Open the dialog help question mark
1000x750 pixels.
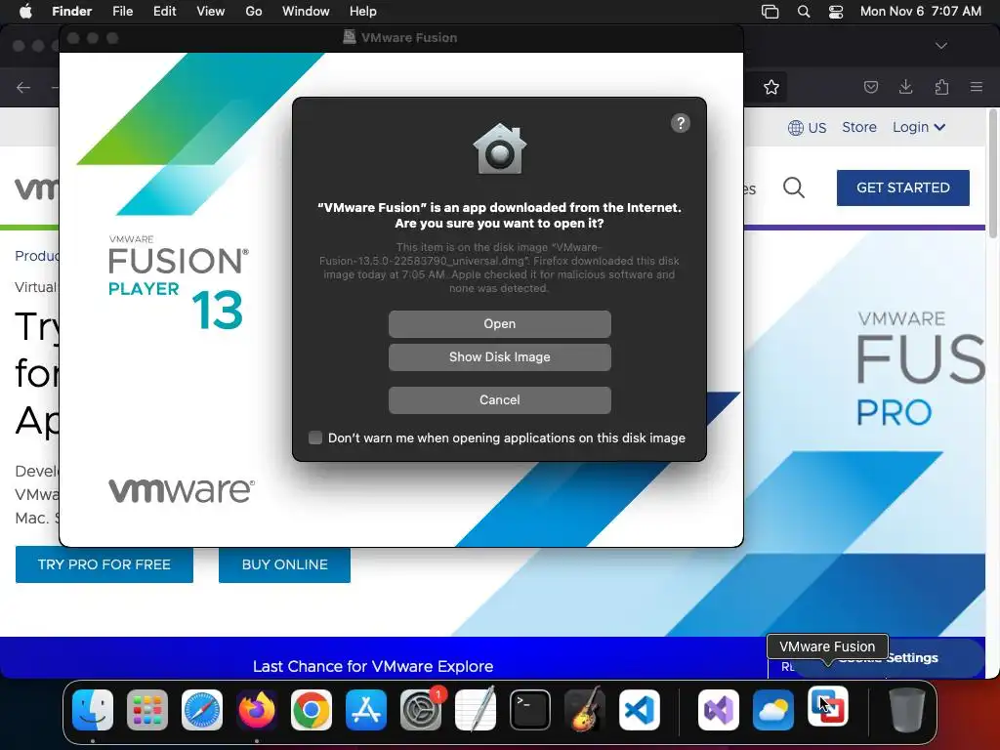[x=681, y=123]
